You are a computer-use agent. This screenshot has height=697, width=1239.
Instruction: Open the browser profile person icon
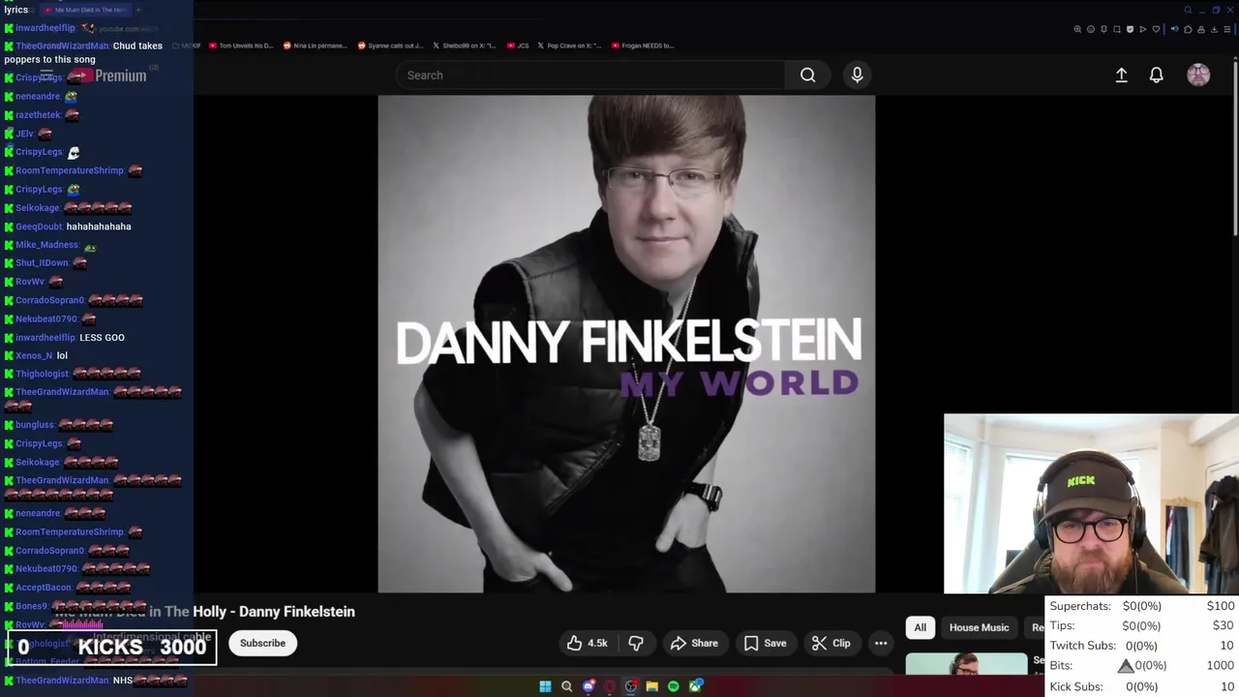point(1201,29)
